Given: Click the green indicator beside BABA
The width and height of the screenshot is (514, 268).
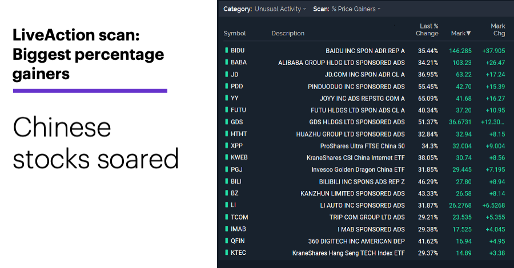Looking at the screenshot, I should pyautogui.click(x=226, y=62).
